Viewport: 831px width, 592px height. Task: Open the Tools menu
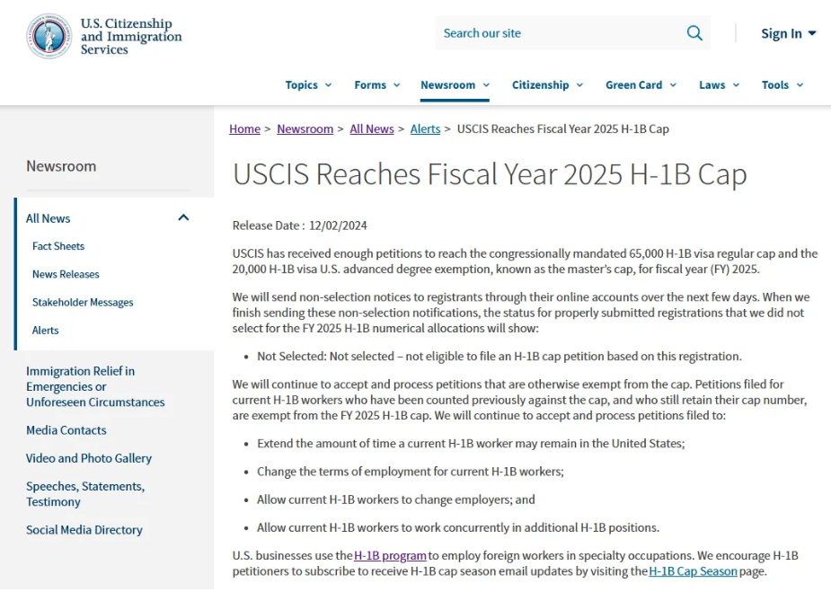point(782,84)
